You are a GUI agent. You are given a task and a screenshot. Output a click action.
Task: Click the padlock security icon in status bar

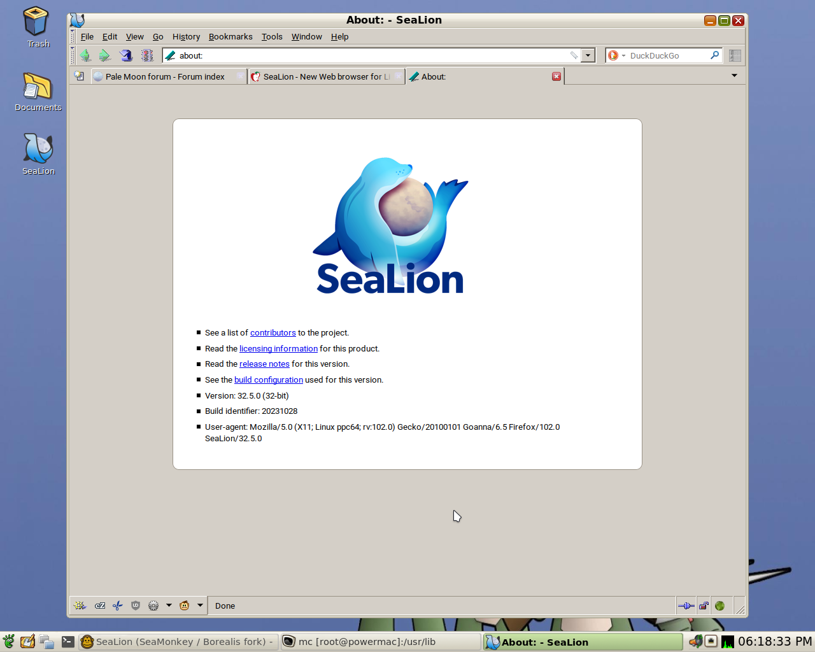click(704, 606)
